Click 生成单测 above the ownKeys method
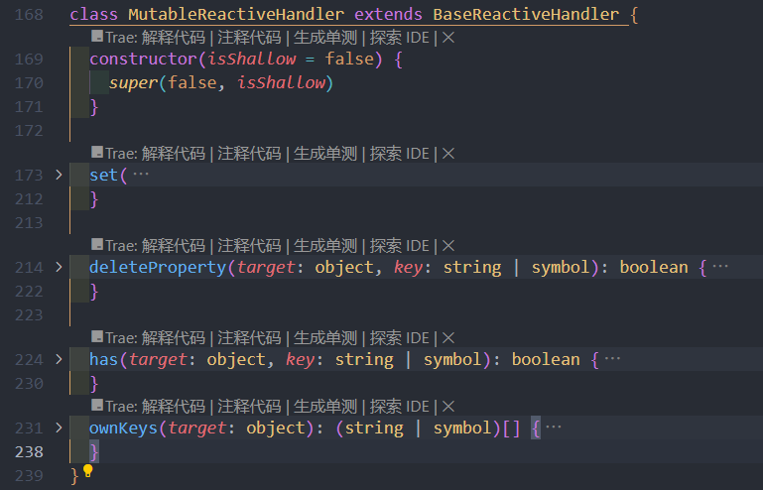The height and width of the screenshot is (490, 763). 324,407
